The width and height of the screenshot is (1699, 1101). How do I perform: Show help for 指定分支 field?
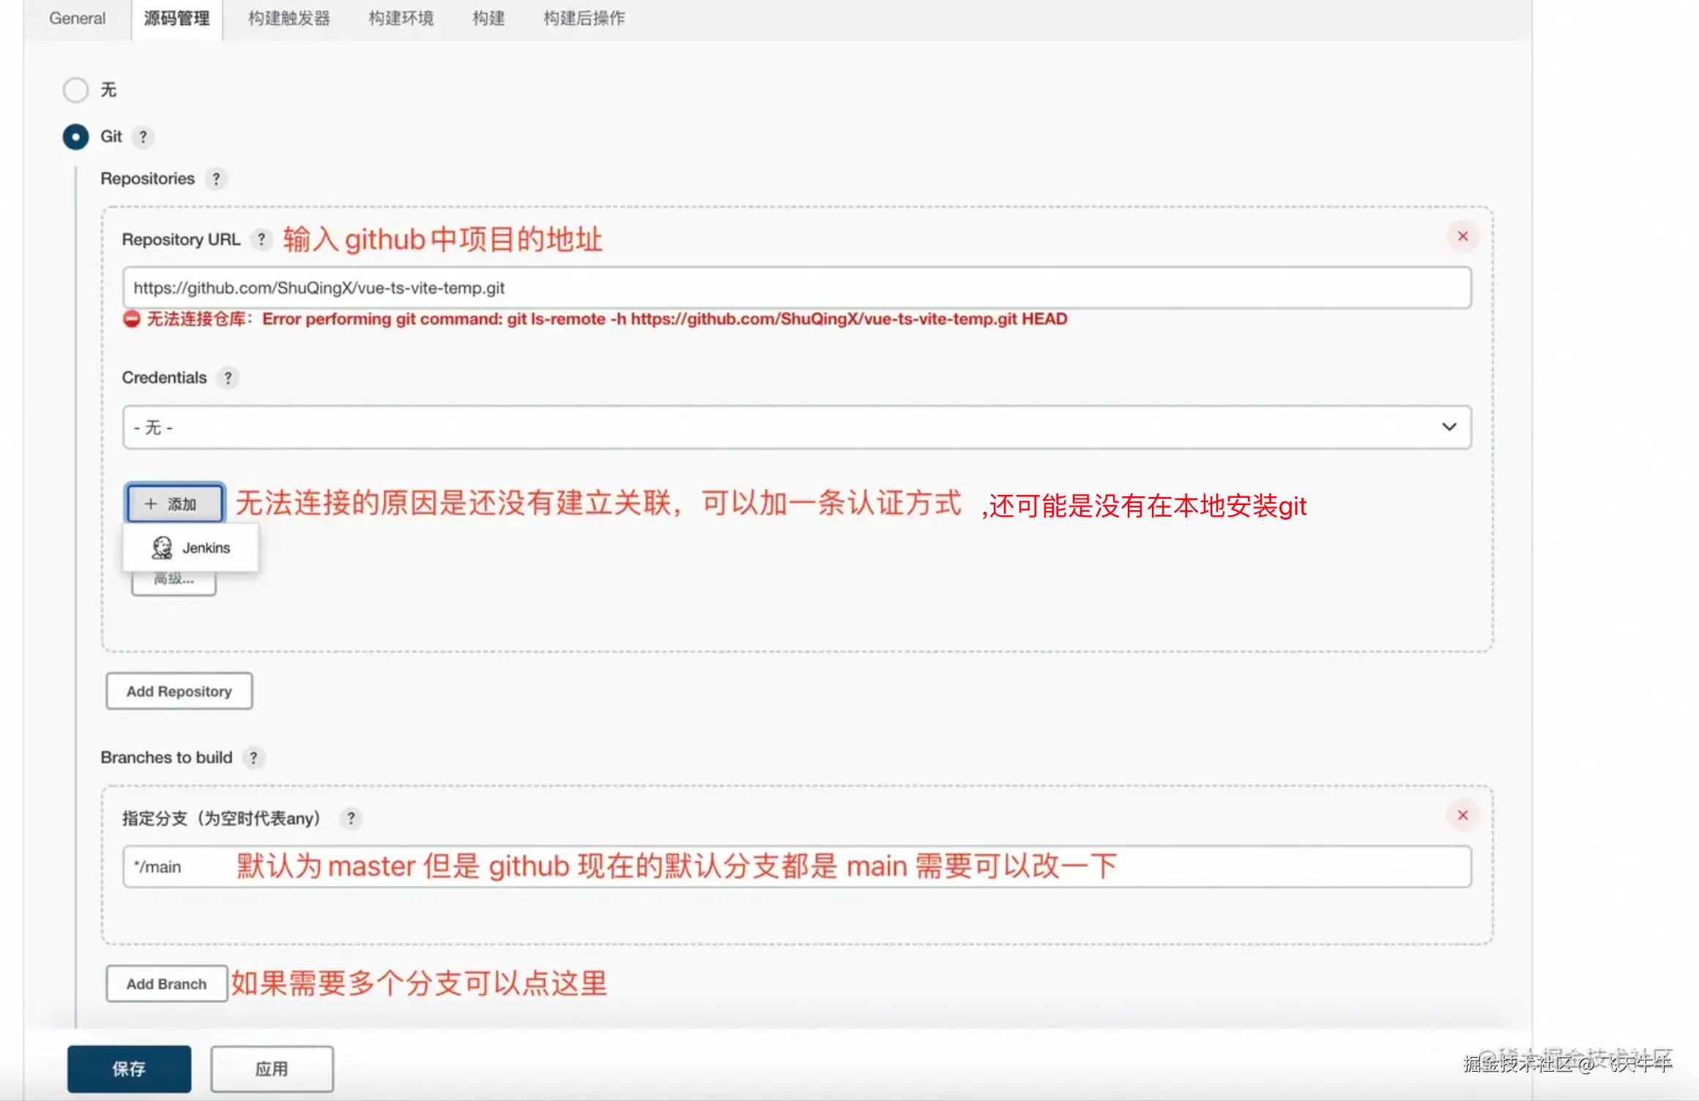click(351, 818)
